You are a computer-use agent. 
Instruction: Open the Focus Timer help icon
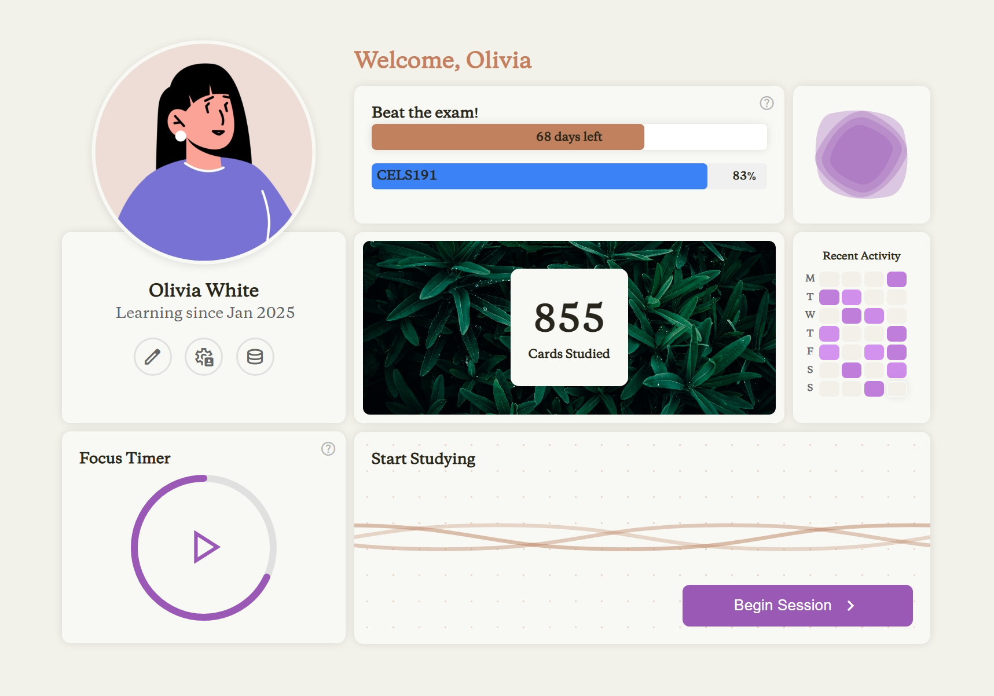point(328,449)
